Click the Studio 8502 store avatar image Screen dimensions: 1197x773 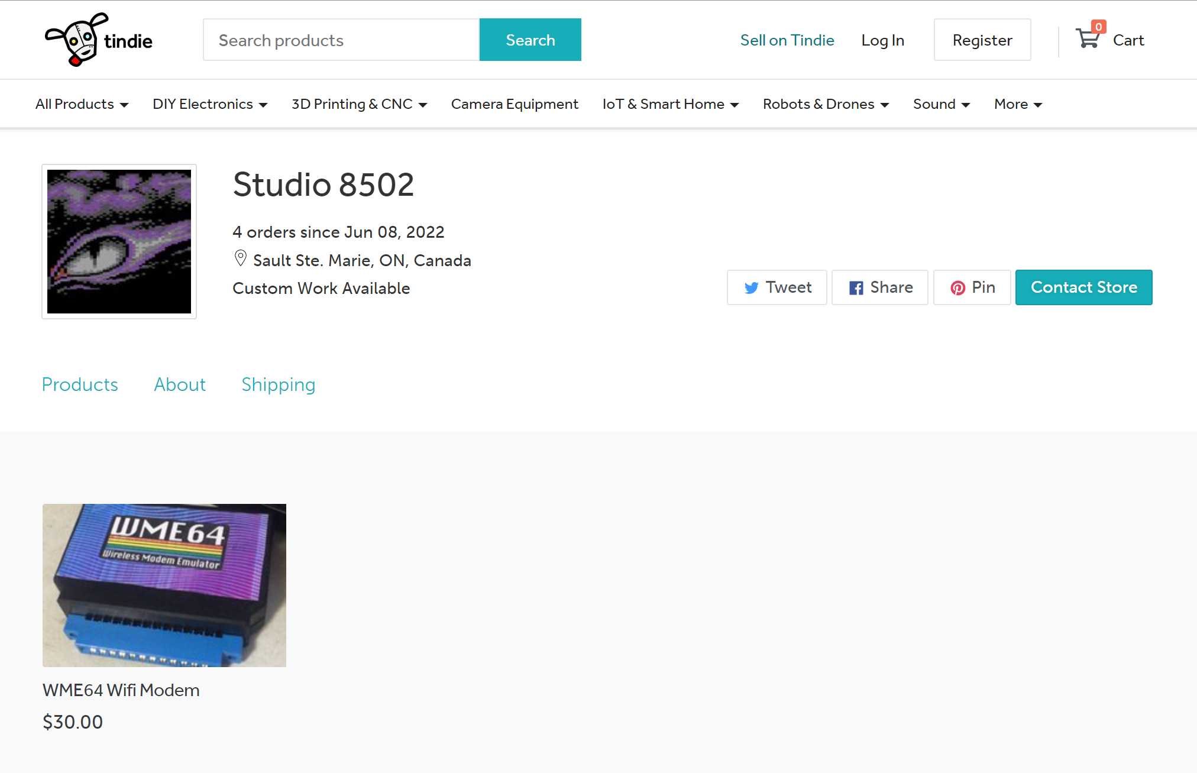(x=119, y=241)
